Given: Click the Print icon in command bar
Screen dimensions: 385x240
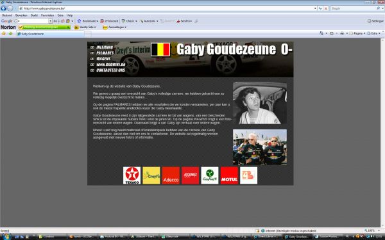Looking at the screenshot, I should click(x=342, y=33).
